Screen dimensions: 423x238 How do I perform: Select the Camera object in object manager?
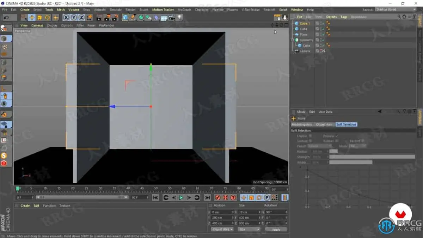coord(305,51)
